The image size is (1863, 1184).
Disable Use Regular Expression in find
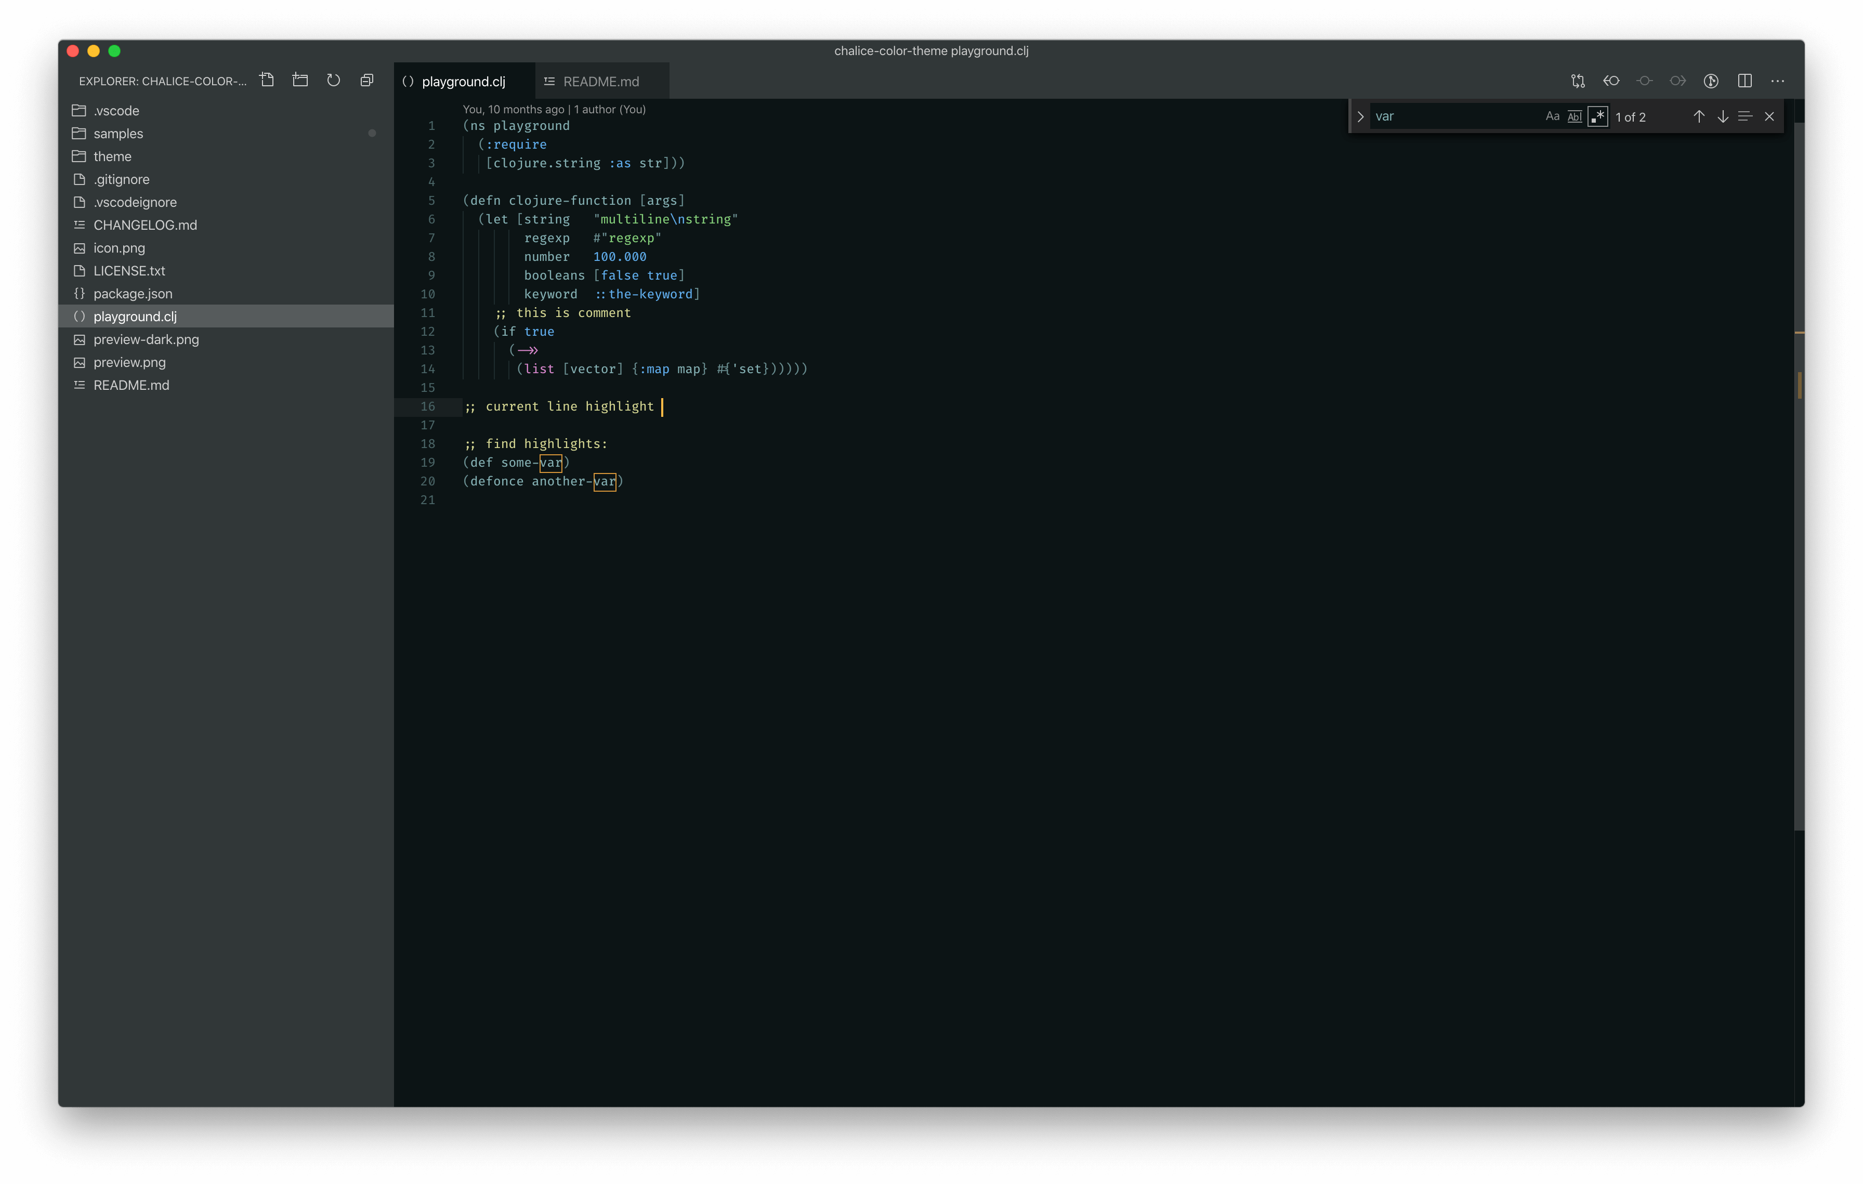coord(1597,117)
